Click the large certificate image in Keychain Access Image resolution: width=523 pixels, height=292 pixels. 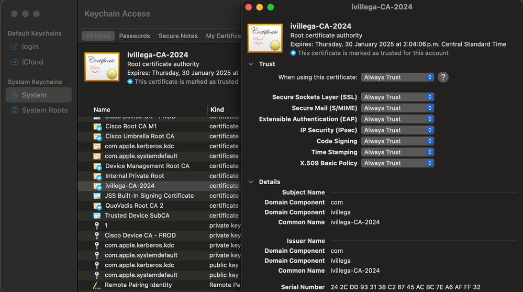point(102,67)
